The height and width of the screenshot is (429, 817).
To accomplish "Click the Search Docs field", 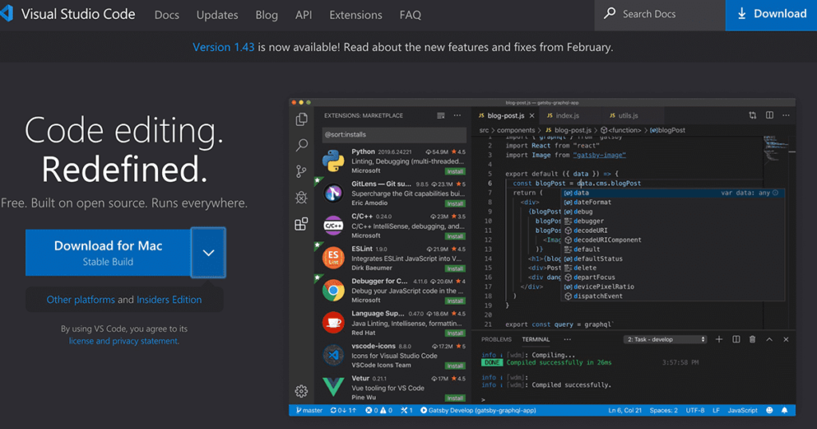I will (x=660, y=14).
